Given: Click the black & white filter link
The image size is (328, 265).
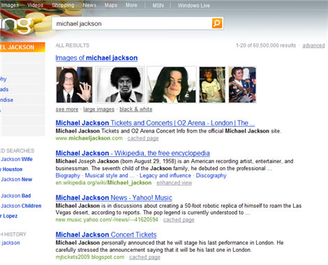Looking at the screenshot, I should 136,109.
